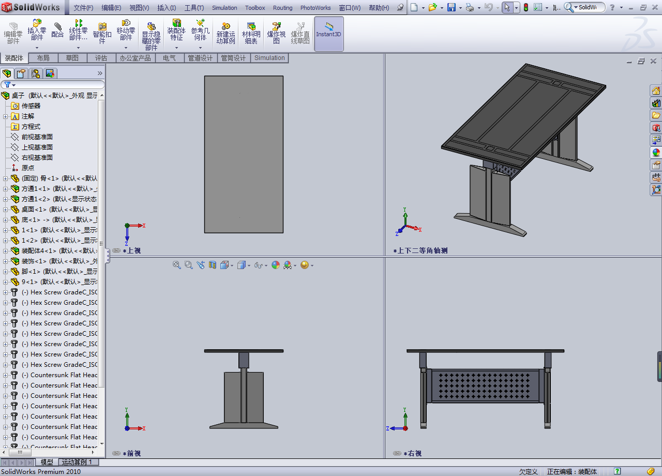This screenshot has width=662, height=476.
Task: Select the 脚<1> component in tree
Action: (59, 272)
